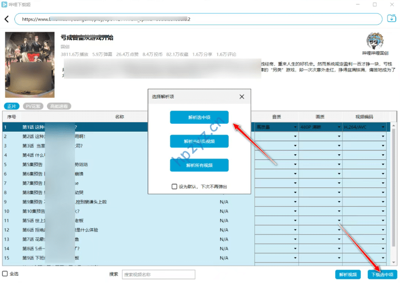Viewport: 400px width, 283px height.
Task: Open the download manager icon at top right
Action: point(391,19)
